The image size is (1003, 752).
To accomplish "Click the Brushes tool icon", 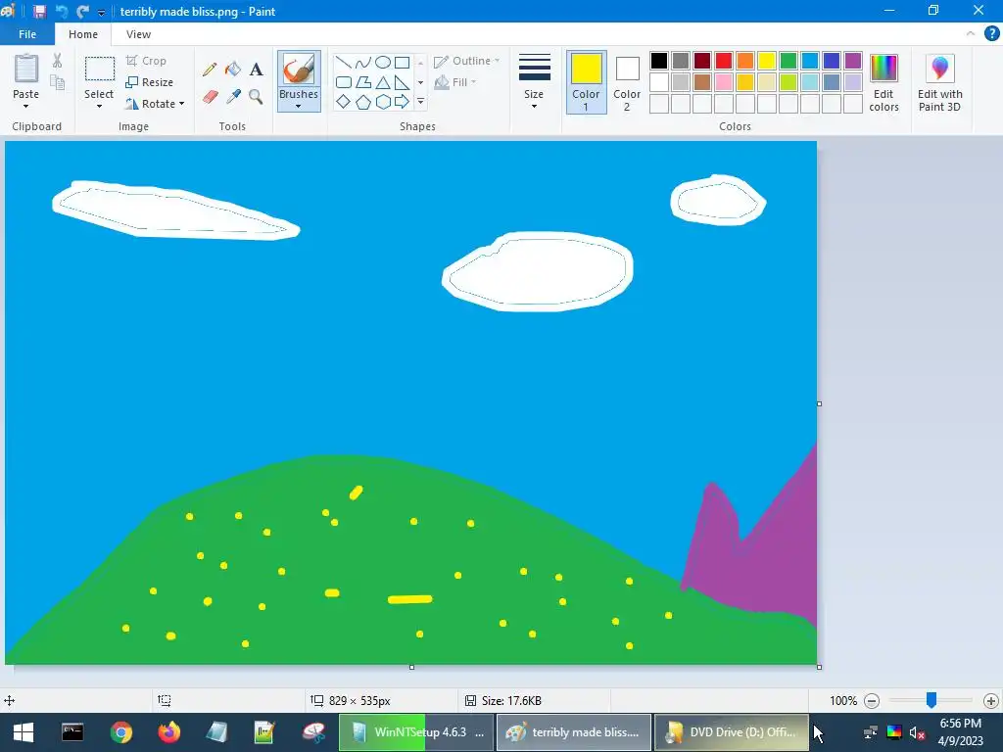I will [x=299, y=70].
